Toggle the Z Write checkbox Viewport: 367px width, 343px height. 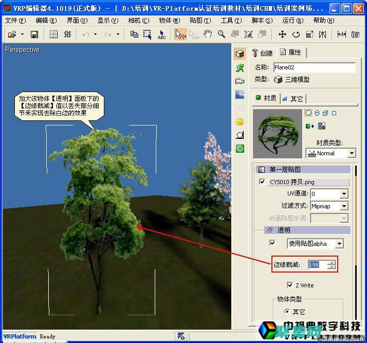tap(290, 285)
